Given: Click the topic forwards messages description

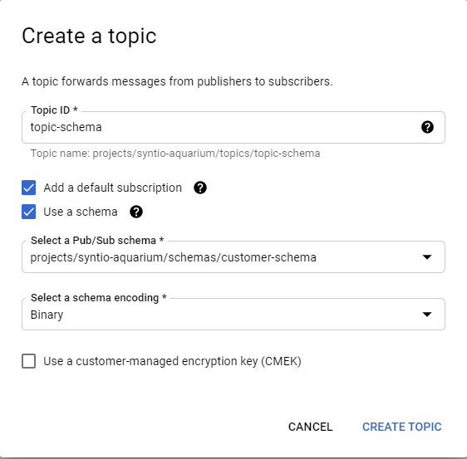Looking at the screenshot, I should pos(177,81).
